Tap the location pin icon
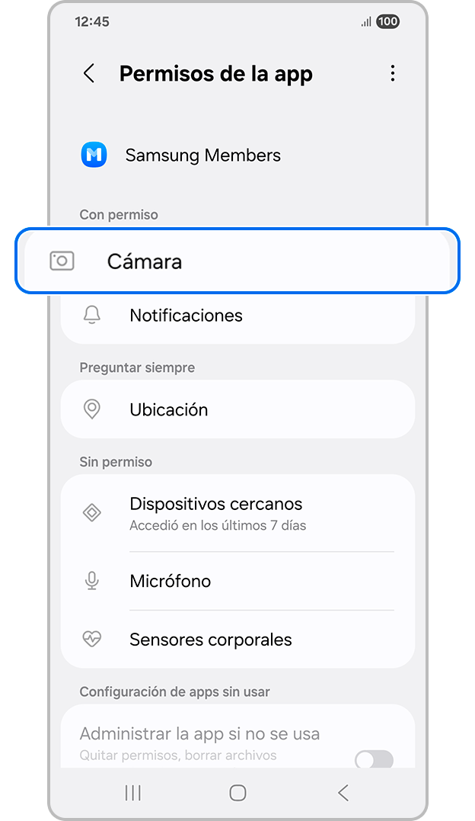Viewport: 475px width, 821px height. 92,409
